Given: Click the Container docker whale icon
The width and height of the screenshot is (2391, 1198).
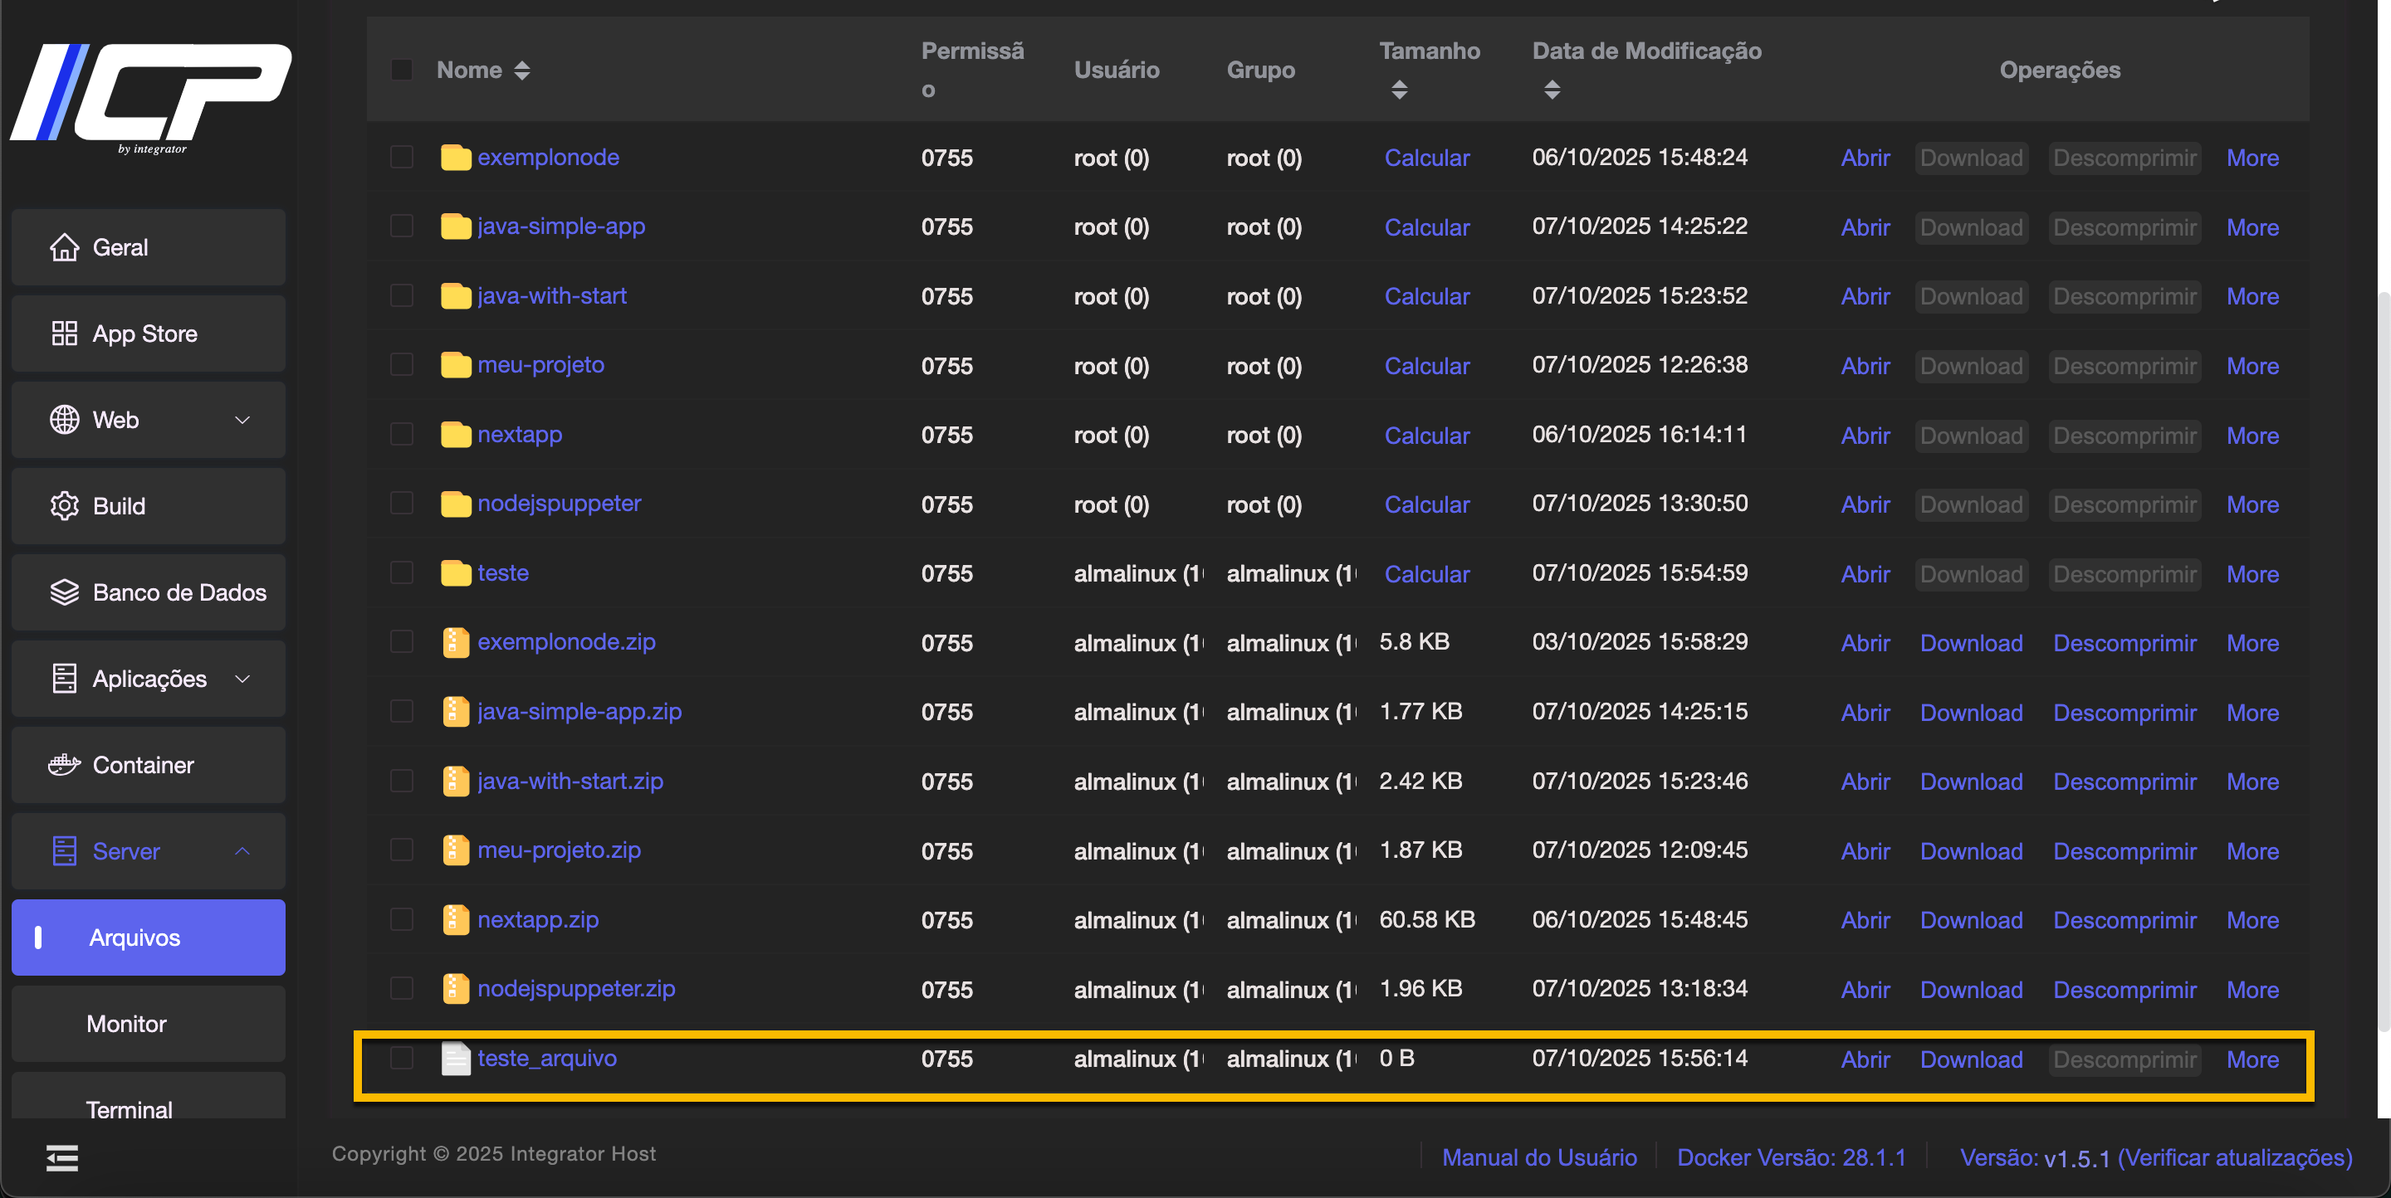Looking at the screenshot, I should point(64,765).
